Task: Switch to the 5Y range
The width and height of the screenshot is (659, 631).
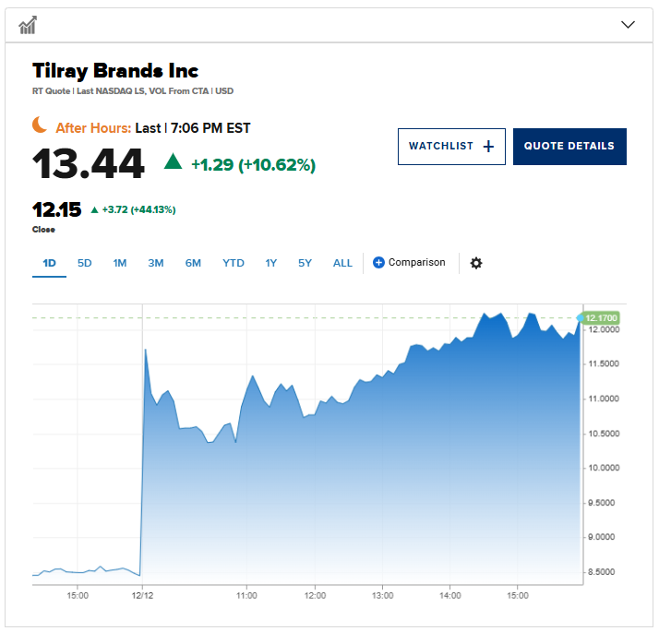Action: click(306, 263)
